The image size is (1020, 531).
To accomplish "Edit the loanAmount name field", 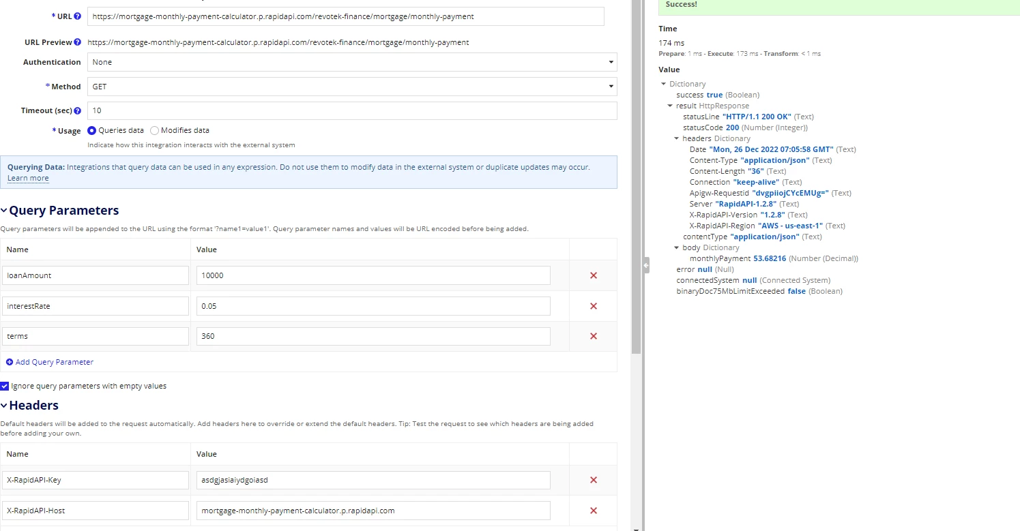I will point(96,275).
